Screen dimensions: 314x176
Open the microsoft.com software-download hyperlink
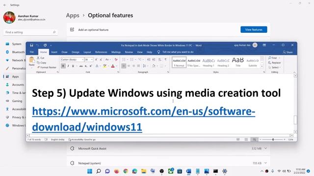(x=143, y=119)
